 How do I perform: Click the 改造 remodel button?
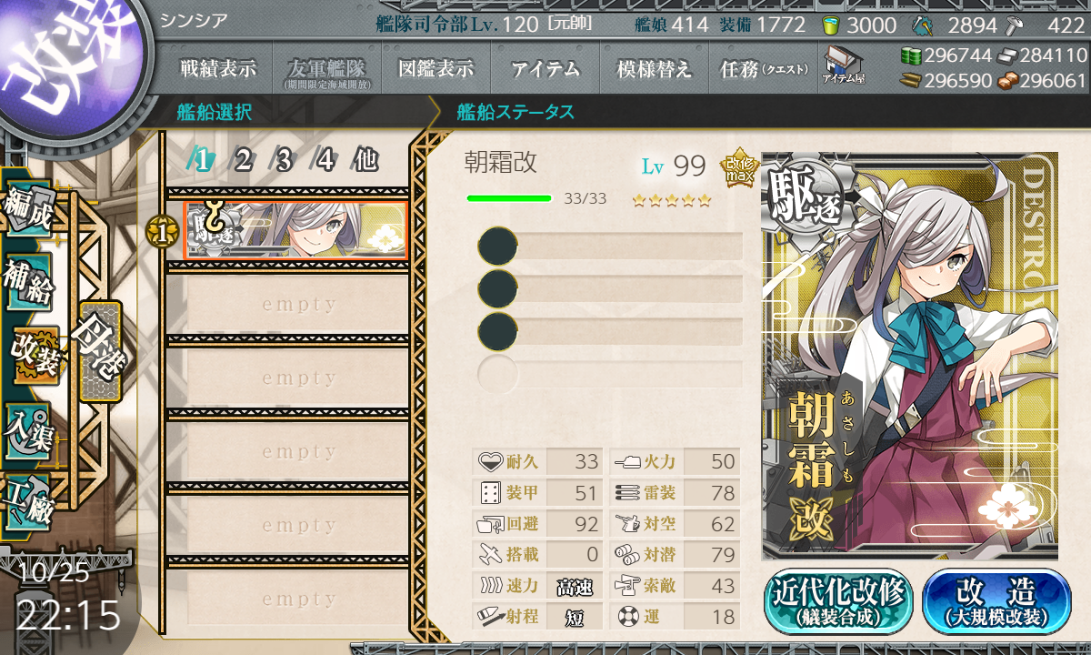997,601
